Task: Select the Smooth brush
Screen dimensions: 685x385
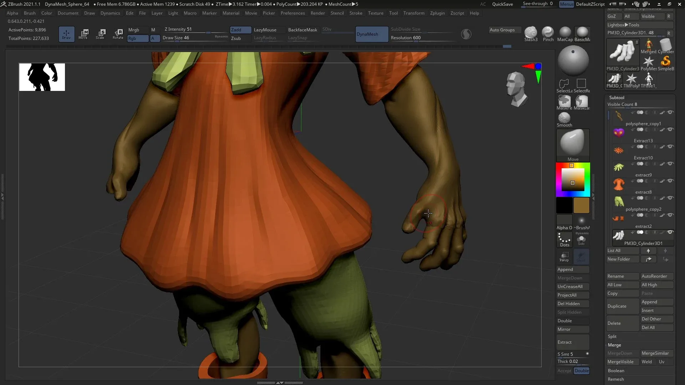Action: pyautogui.click(x=564, y=118)
